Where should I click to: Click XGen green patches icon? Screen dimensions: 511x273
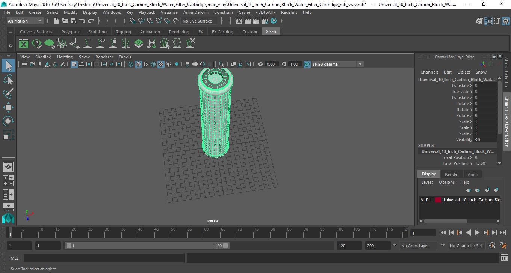139,44
